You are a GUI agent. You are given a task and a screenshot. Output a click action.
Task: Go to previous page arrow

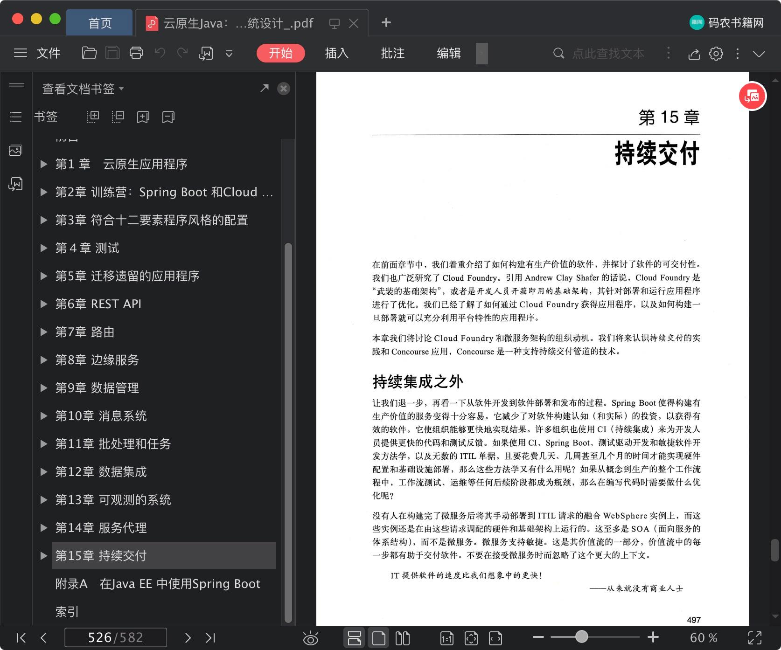tap(44, 637)
